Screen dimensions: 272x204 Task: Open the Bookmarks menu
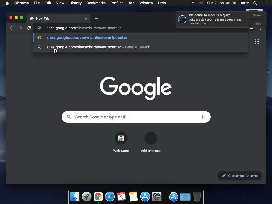click(x=96, y=3)
